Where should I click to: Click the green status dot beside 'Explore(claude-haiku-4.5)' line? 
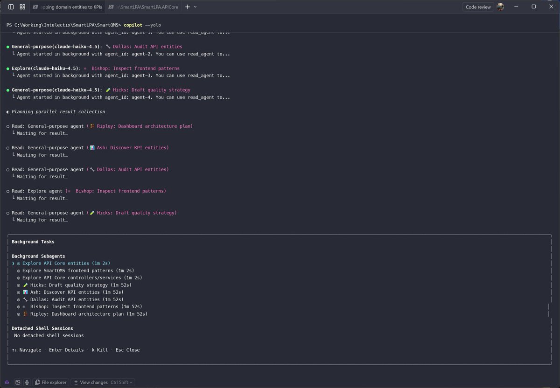(x=8, y=69)
